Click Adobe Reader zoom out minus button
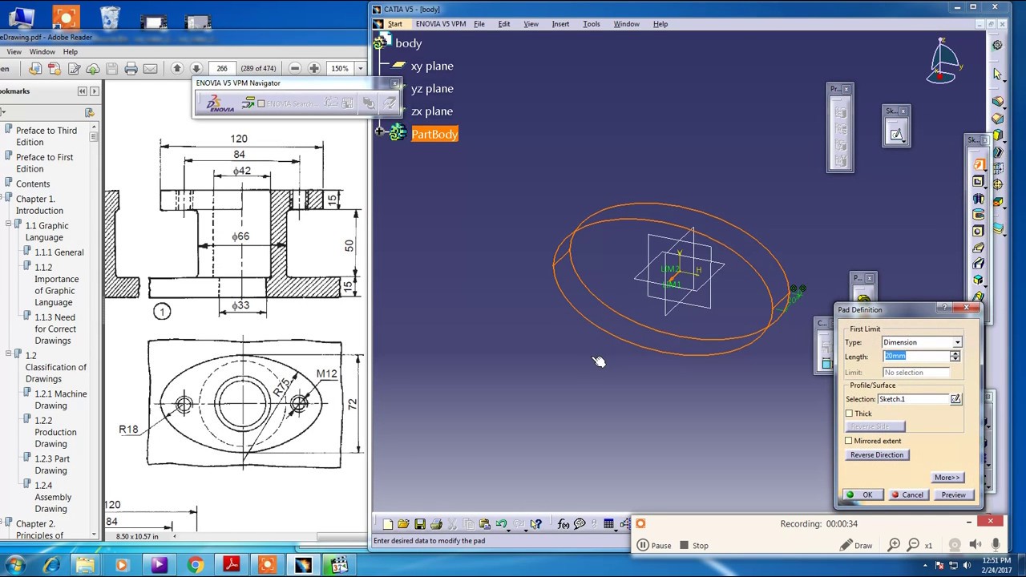Screen dimensions: 1026x577 [x=295, y=69]
